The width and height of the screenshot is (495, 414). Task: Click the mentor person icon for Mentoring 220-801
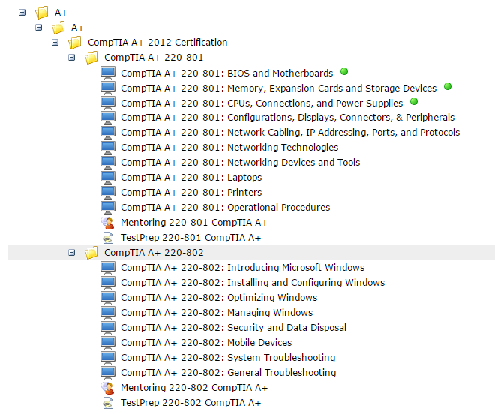108,223
